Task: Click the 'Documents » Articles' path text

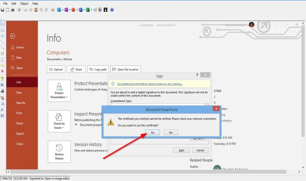Action: pyautogui.click(x=59, y=59)
